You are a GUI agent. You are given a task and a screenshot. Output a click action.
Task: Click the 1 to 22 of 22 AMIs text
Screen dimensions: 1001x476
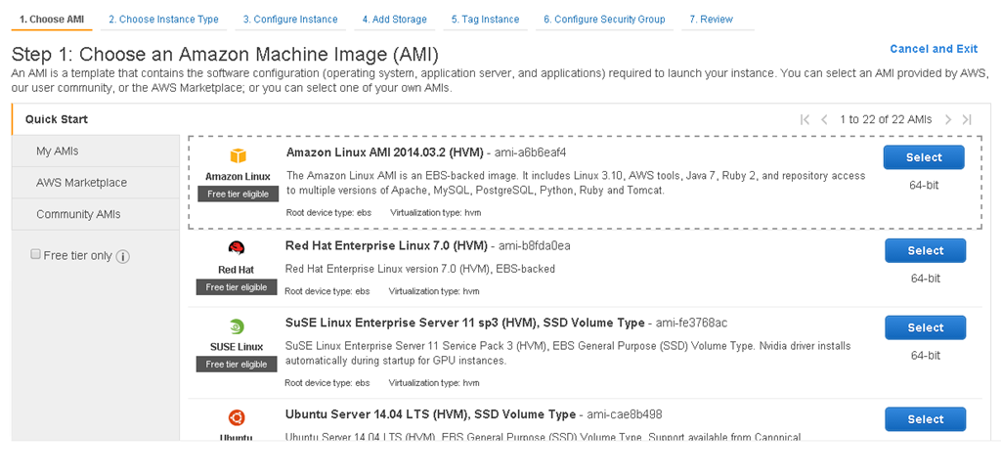[886, 119]
